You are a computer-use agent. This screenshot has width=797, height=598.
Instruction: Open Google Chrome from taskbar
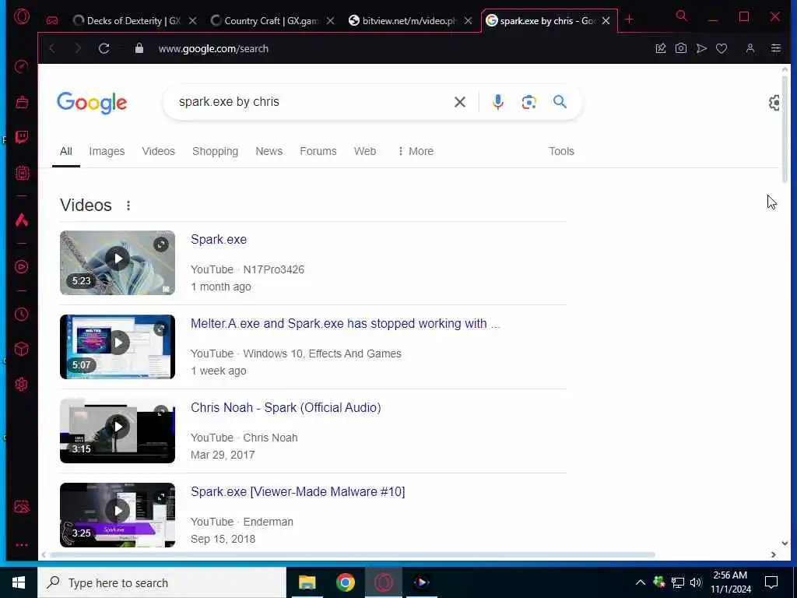[x=345, y=582]
